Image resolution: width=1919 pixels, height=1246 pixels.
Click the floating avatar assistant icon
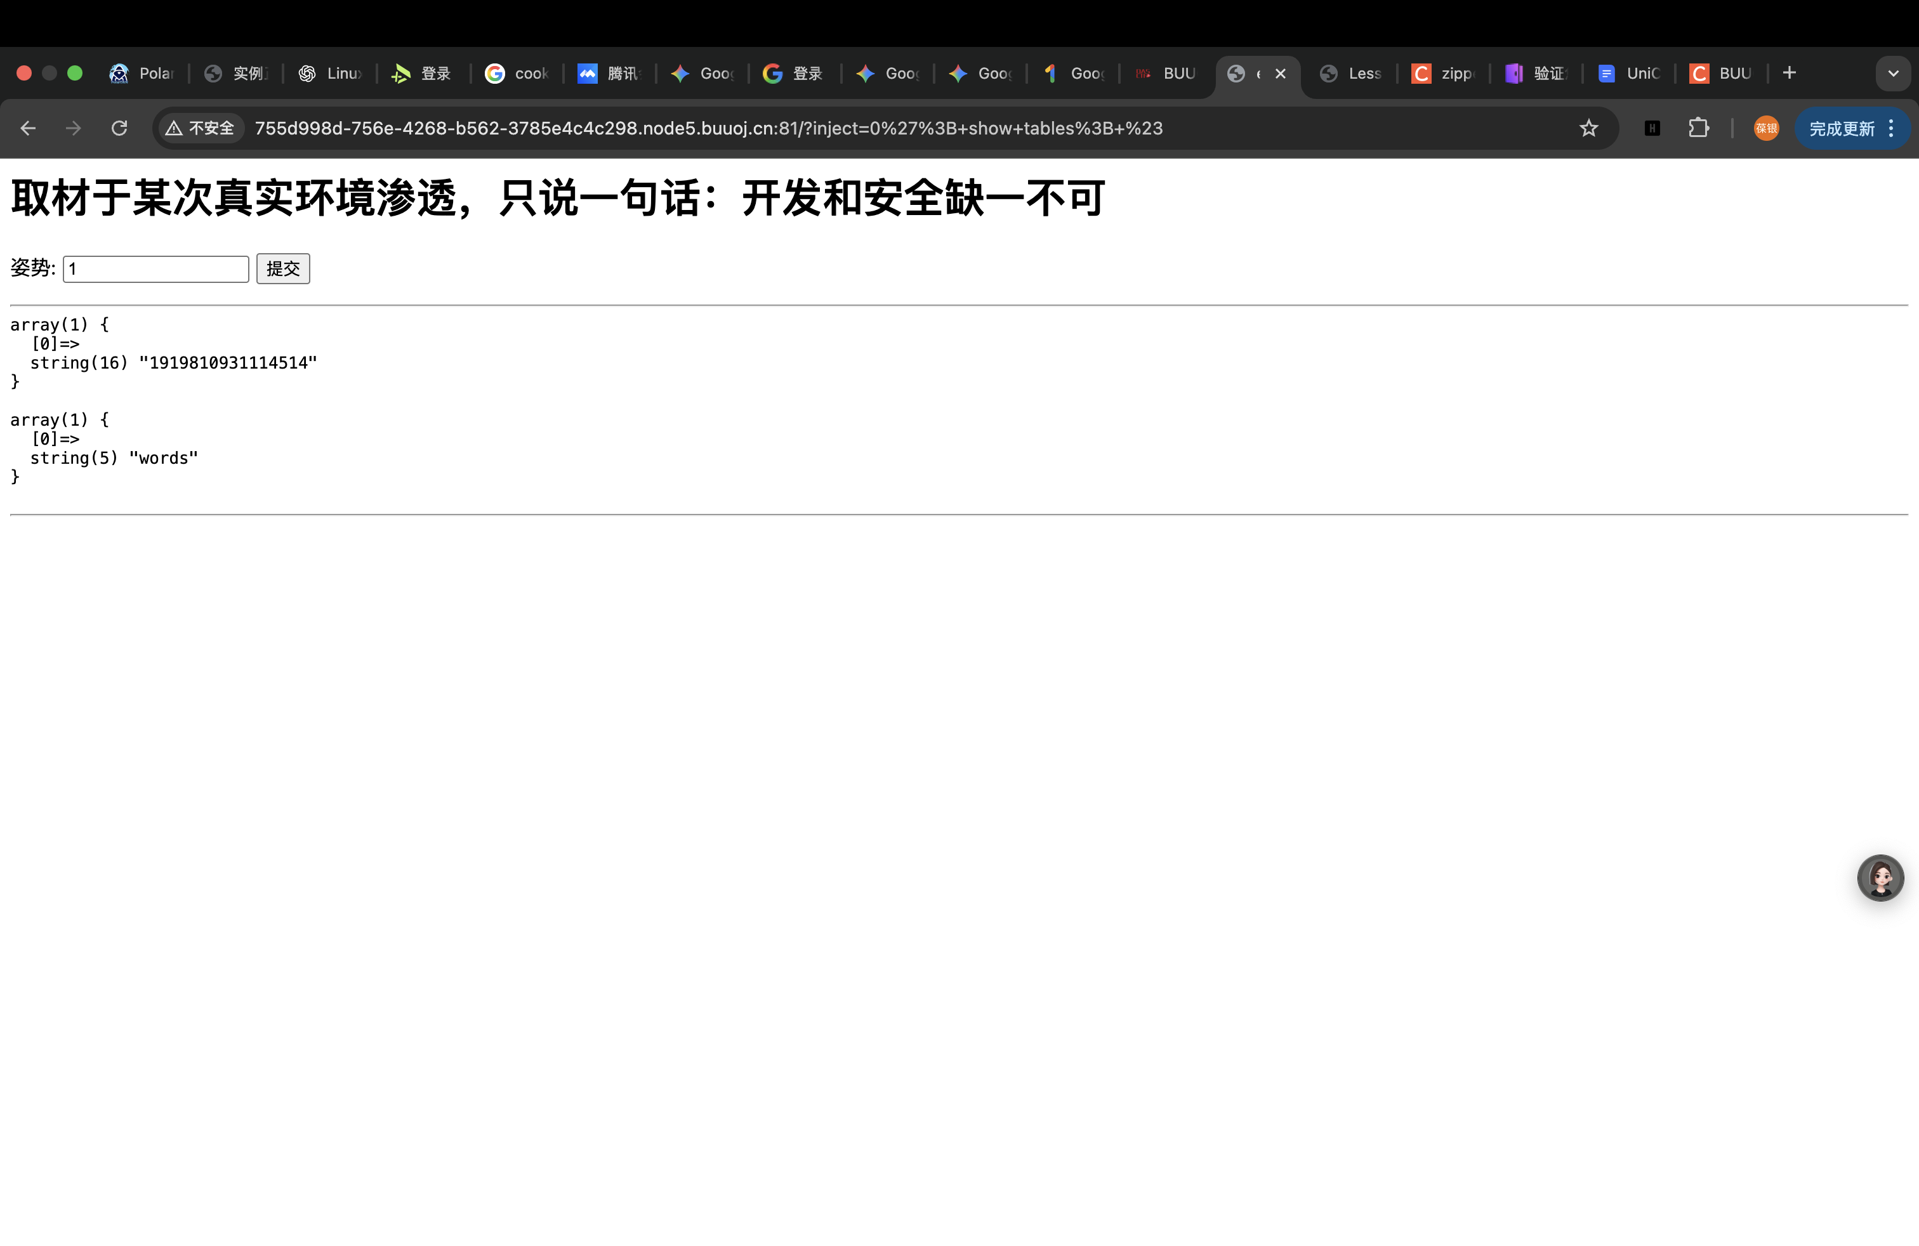[1880, 877]
